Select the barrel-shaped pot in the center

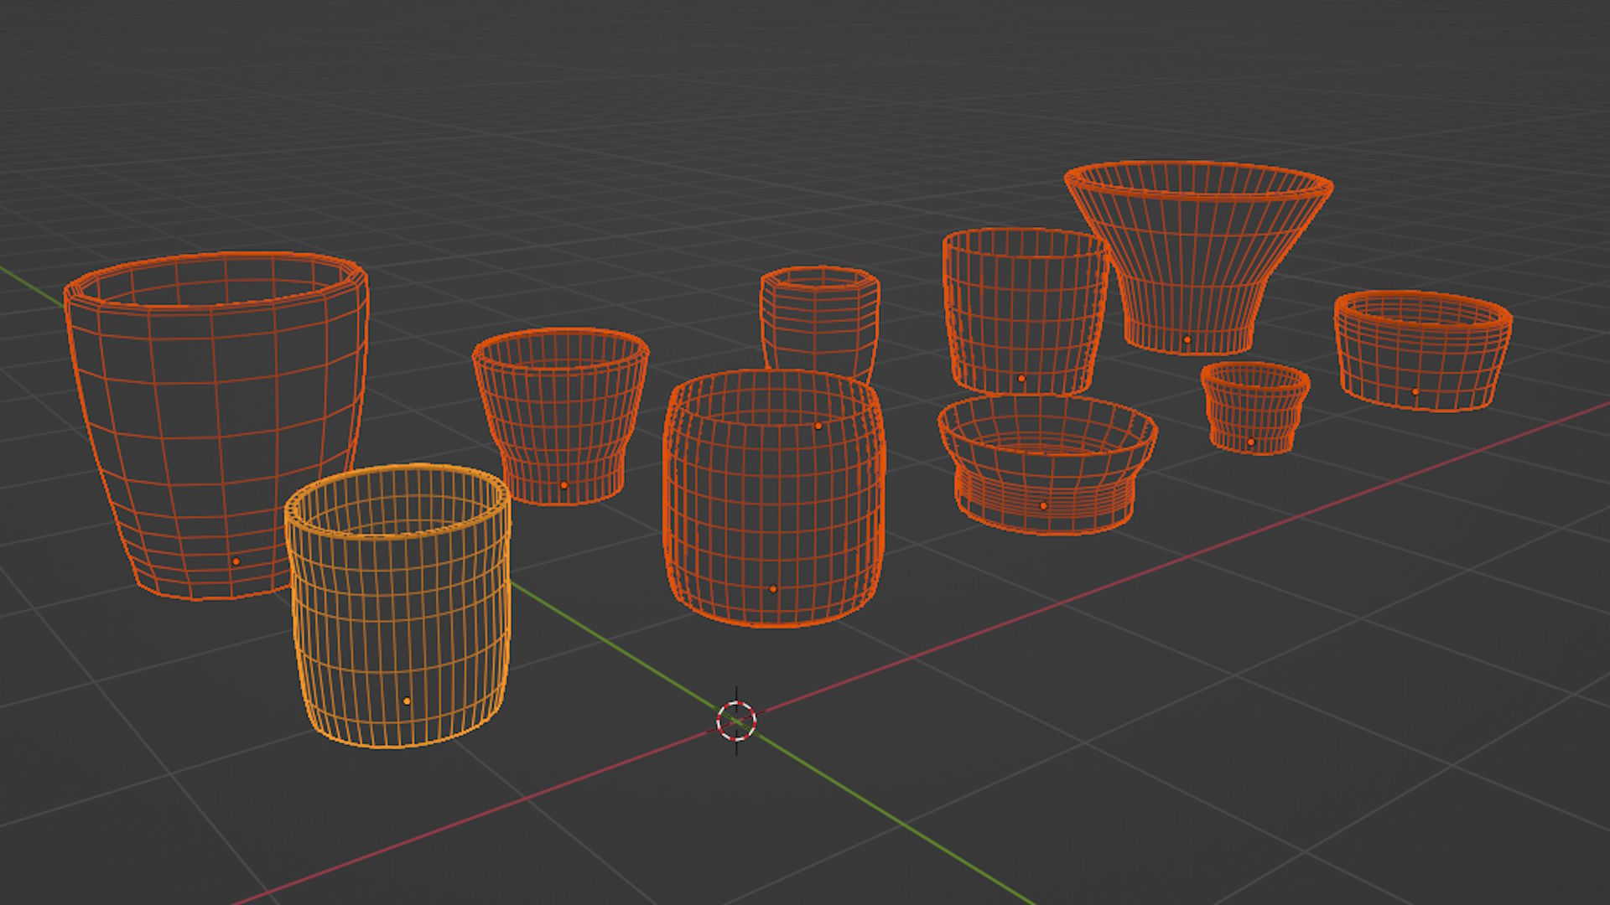click(774, 498)
